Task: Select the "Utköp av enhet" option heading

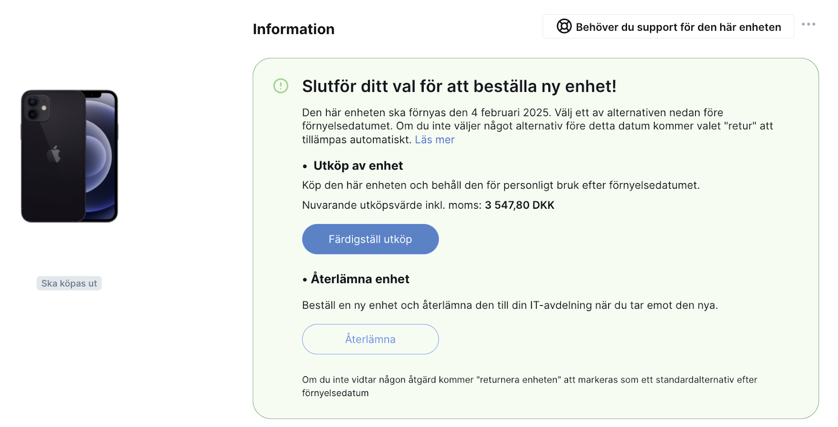Action: click(358, 166)
